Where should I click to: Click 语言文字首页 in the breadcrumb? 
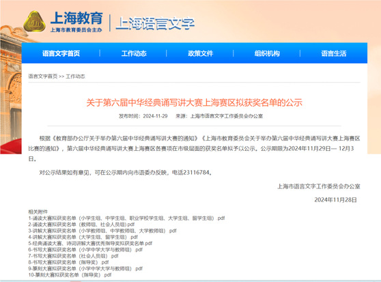click(43, 76)
